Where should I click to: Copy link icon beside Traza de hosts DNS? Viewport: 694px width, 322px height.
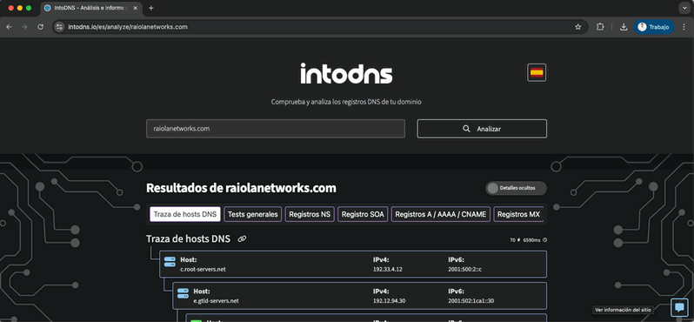point(242,239)
